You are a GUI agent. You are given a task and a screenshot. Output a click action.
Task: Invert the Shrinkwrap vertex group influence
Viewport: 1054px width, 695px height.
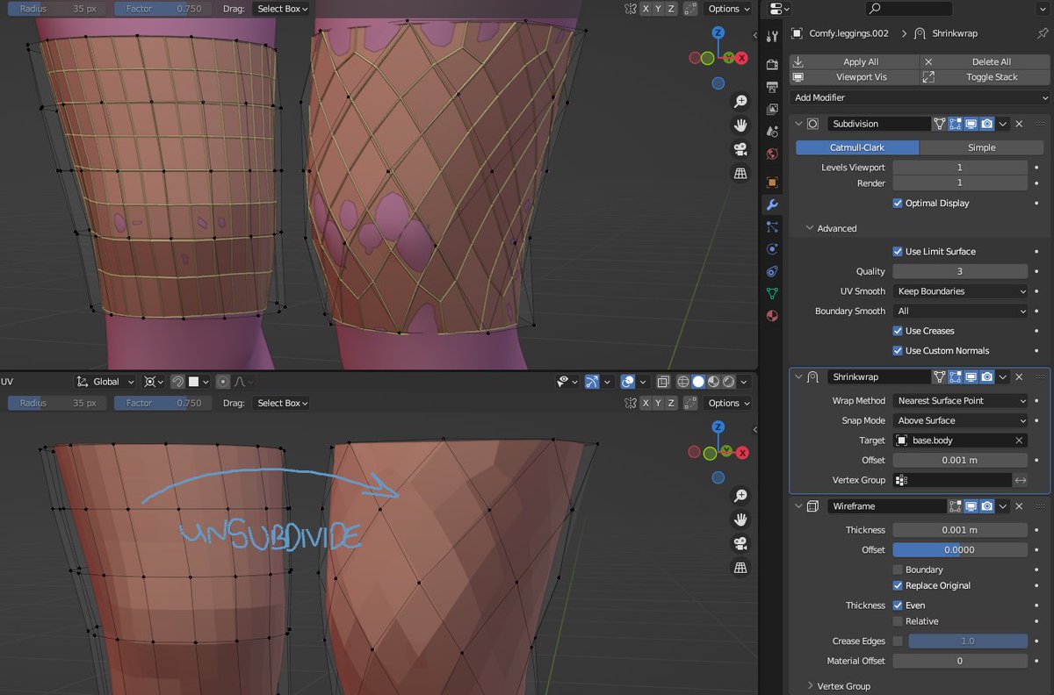(1021, 480)
